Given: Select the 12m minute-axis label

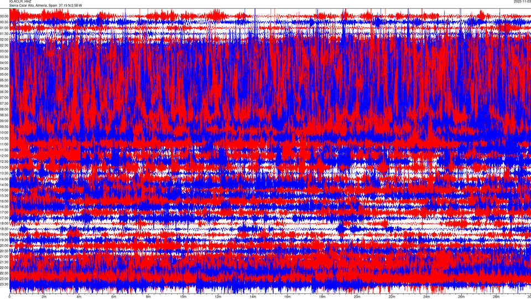Looking at the screenshot, I should tap(218, 297).
